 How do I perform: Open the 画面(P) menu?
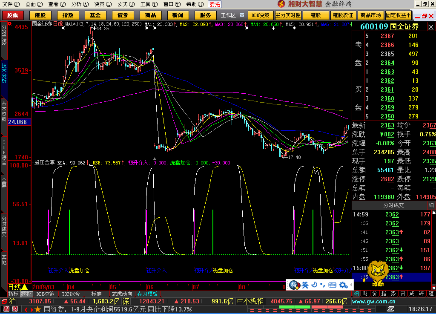[x=34, y=4]
